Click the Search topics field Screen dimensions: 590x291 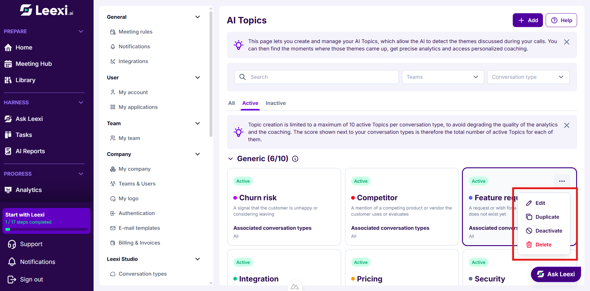[x=316, y=77]
